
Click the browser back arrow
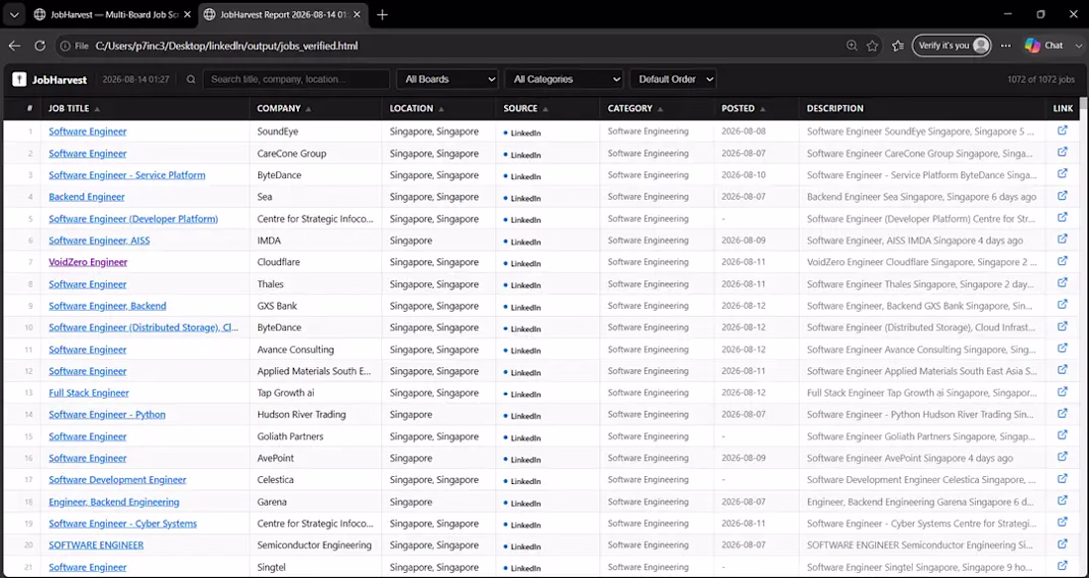[15, 46]
